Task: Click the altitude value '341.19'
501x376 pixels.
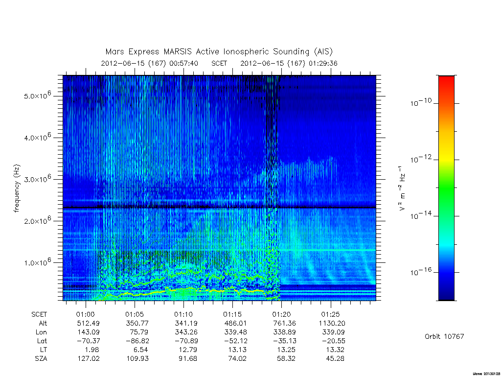Action: click(x=186, y=323)
